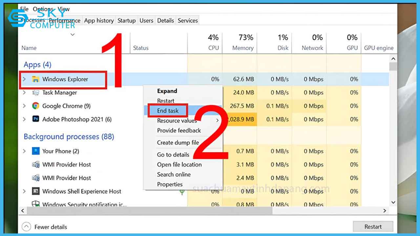This screenshot has height=236, width=420.
Task: Choose Provide feedback in the context menu
Action: pyautogui.click(x=179, y=130)
